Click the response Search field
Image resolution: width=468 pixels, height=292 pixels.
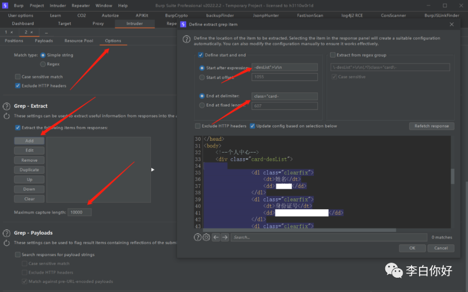(329, 237)
